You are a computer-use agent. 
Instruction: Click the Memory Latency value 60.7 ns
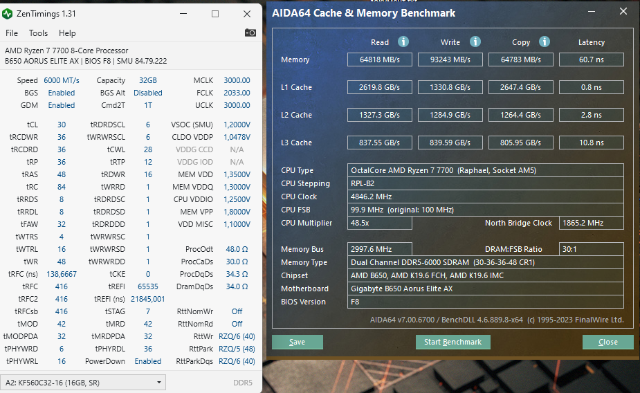click(x=592, y=60)
